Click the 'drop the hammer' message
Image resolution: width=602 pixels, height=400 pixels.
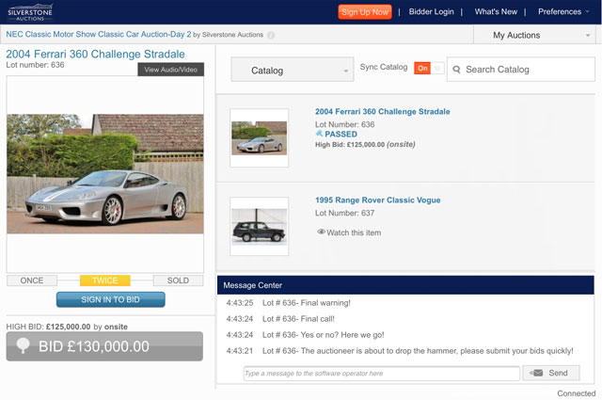tap(418, 351)
